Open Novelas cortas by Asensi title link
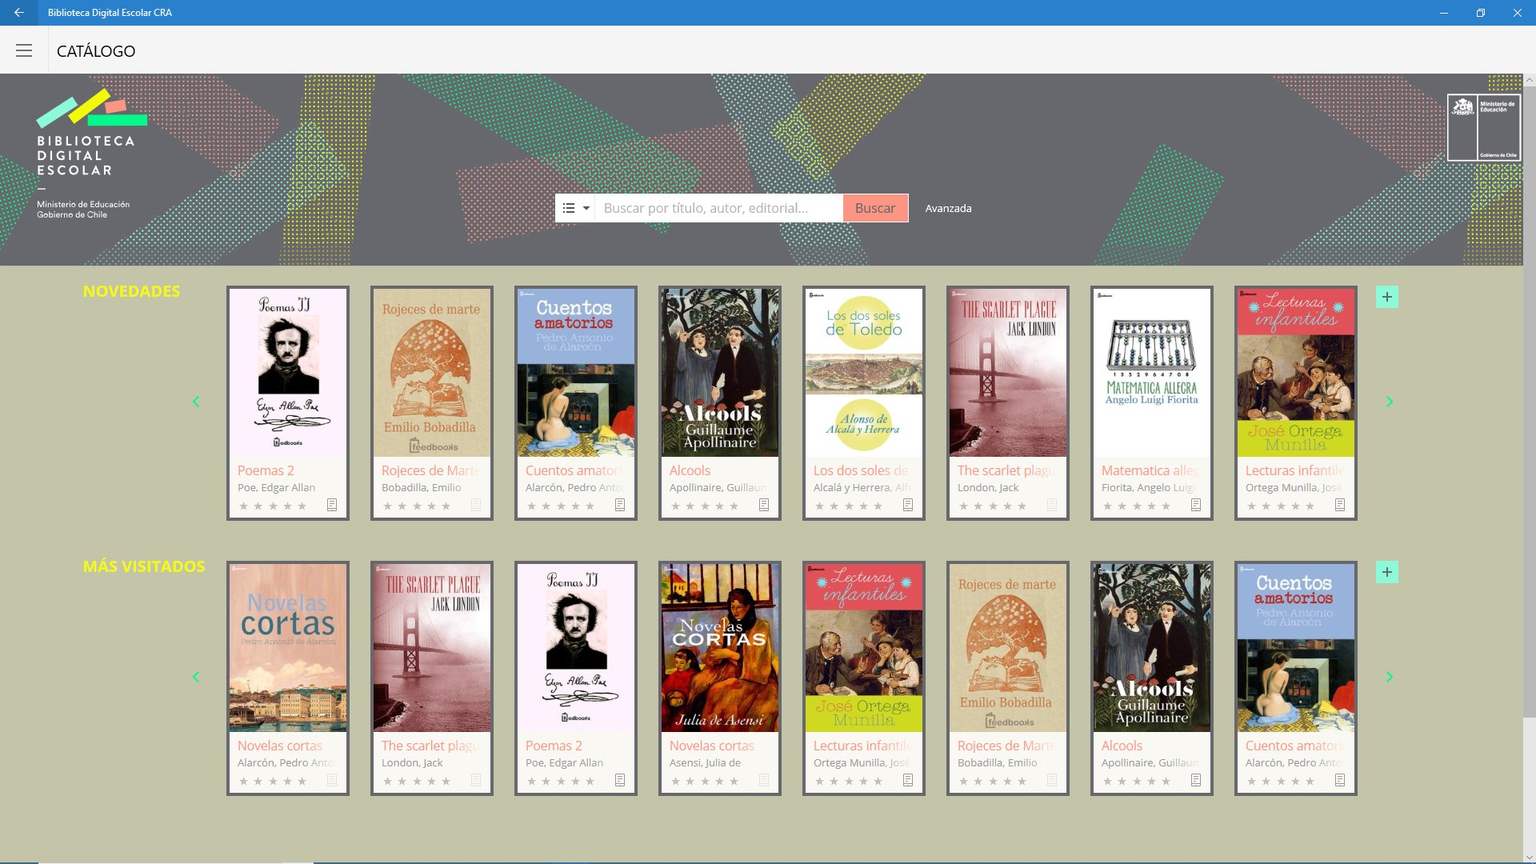1536x864 pixels. coord(711,746)
